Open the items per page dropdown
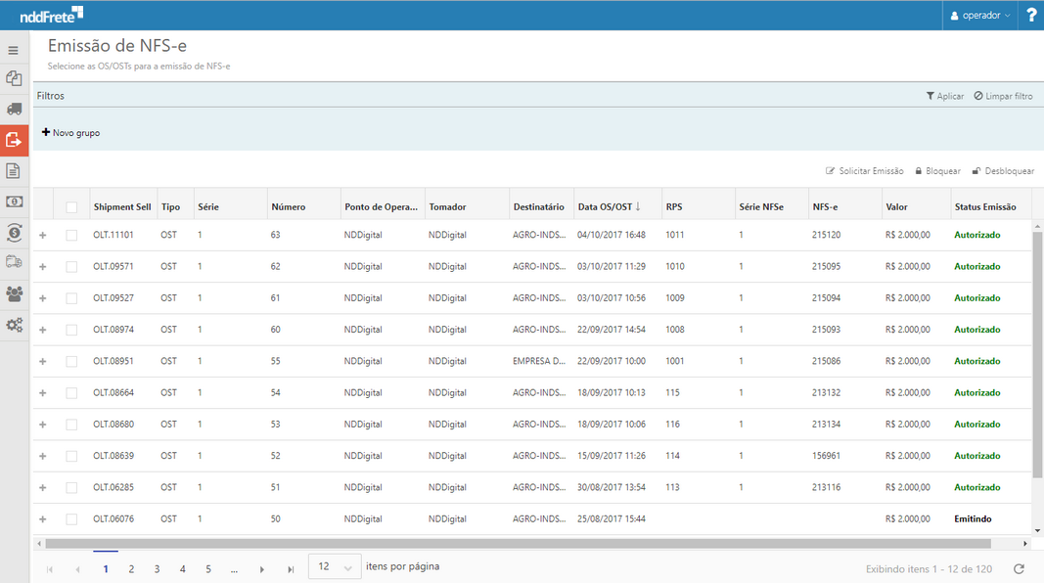 point(335,567)
